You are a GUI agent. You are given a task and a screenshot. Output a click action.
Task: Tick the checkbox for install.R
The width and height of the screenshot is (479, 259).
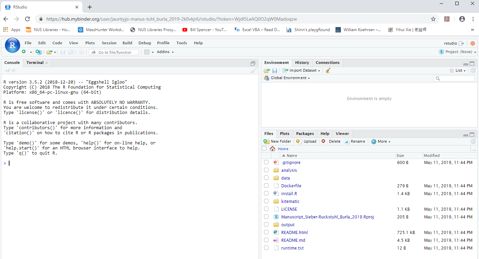[x=266, y=193]
